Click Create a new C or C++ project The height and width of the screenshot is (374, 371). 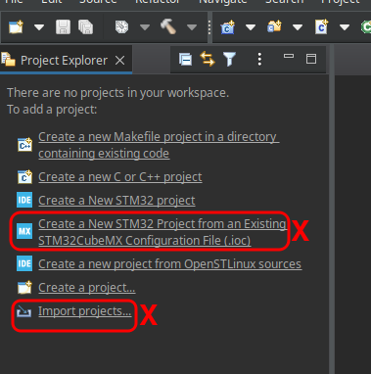[x=120, y=177]
